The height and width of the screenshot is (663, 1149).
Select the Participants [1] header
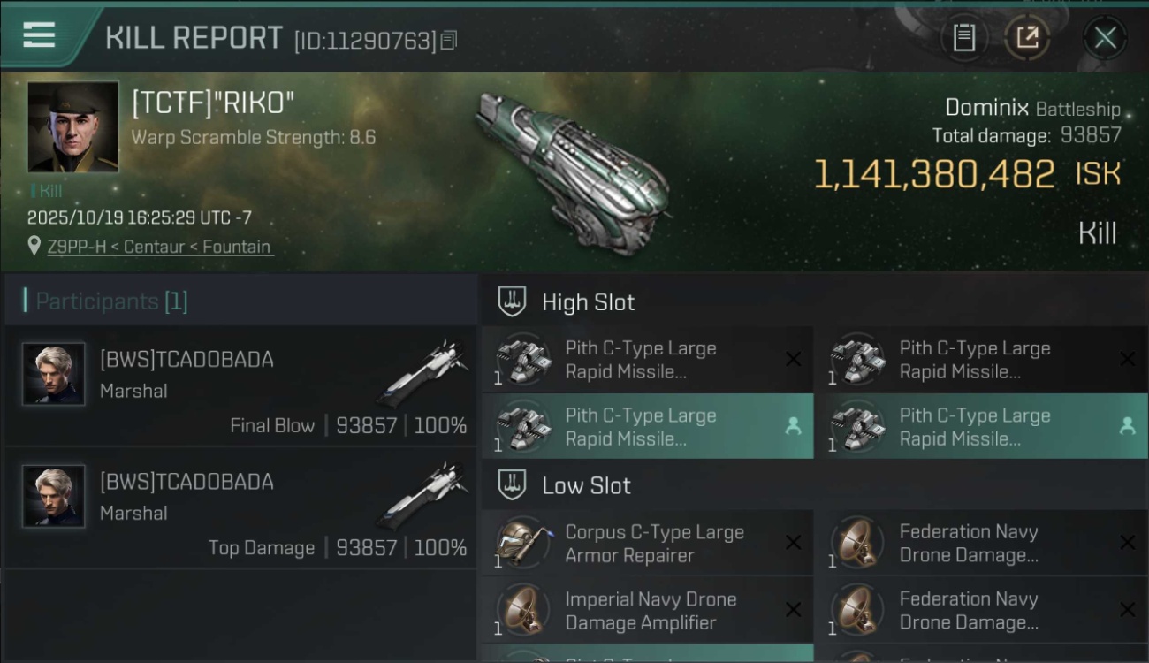pyautogui.click(x=111, y=301)
